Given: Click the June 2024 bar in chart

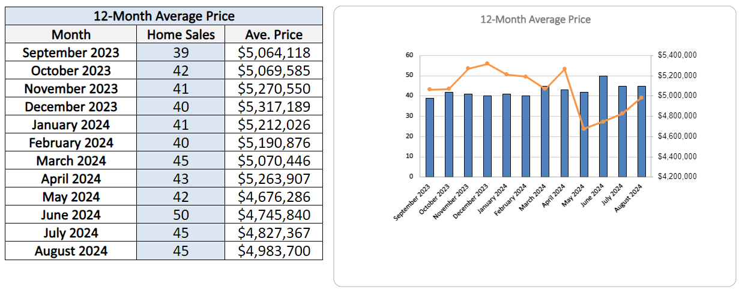Looking at the screenshot, I should click(x=603, y=126).
